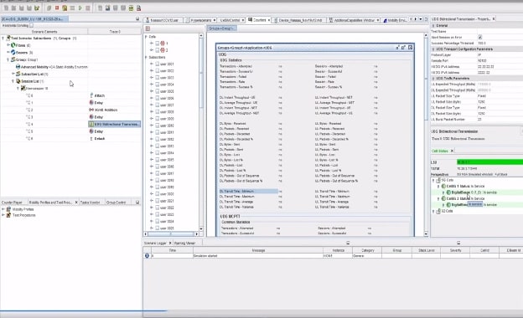Click the green circular refresh icon in the toolbar
Viewport: 523px width, 318px height.
coord(131,8)
